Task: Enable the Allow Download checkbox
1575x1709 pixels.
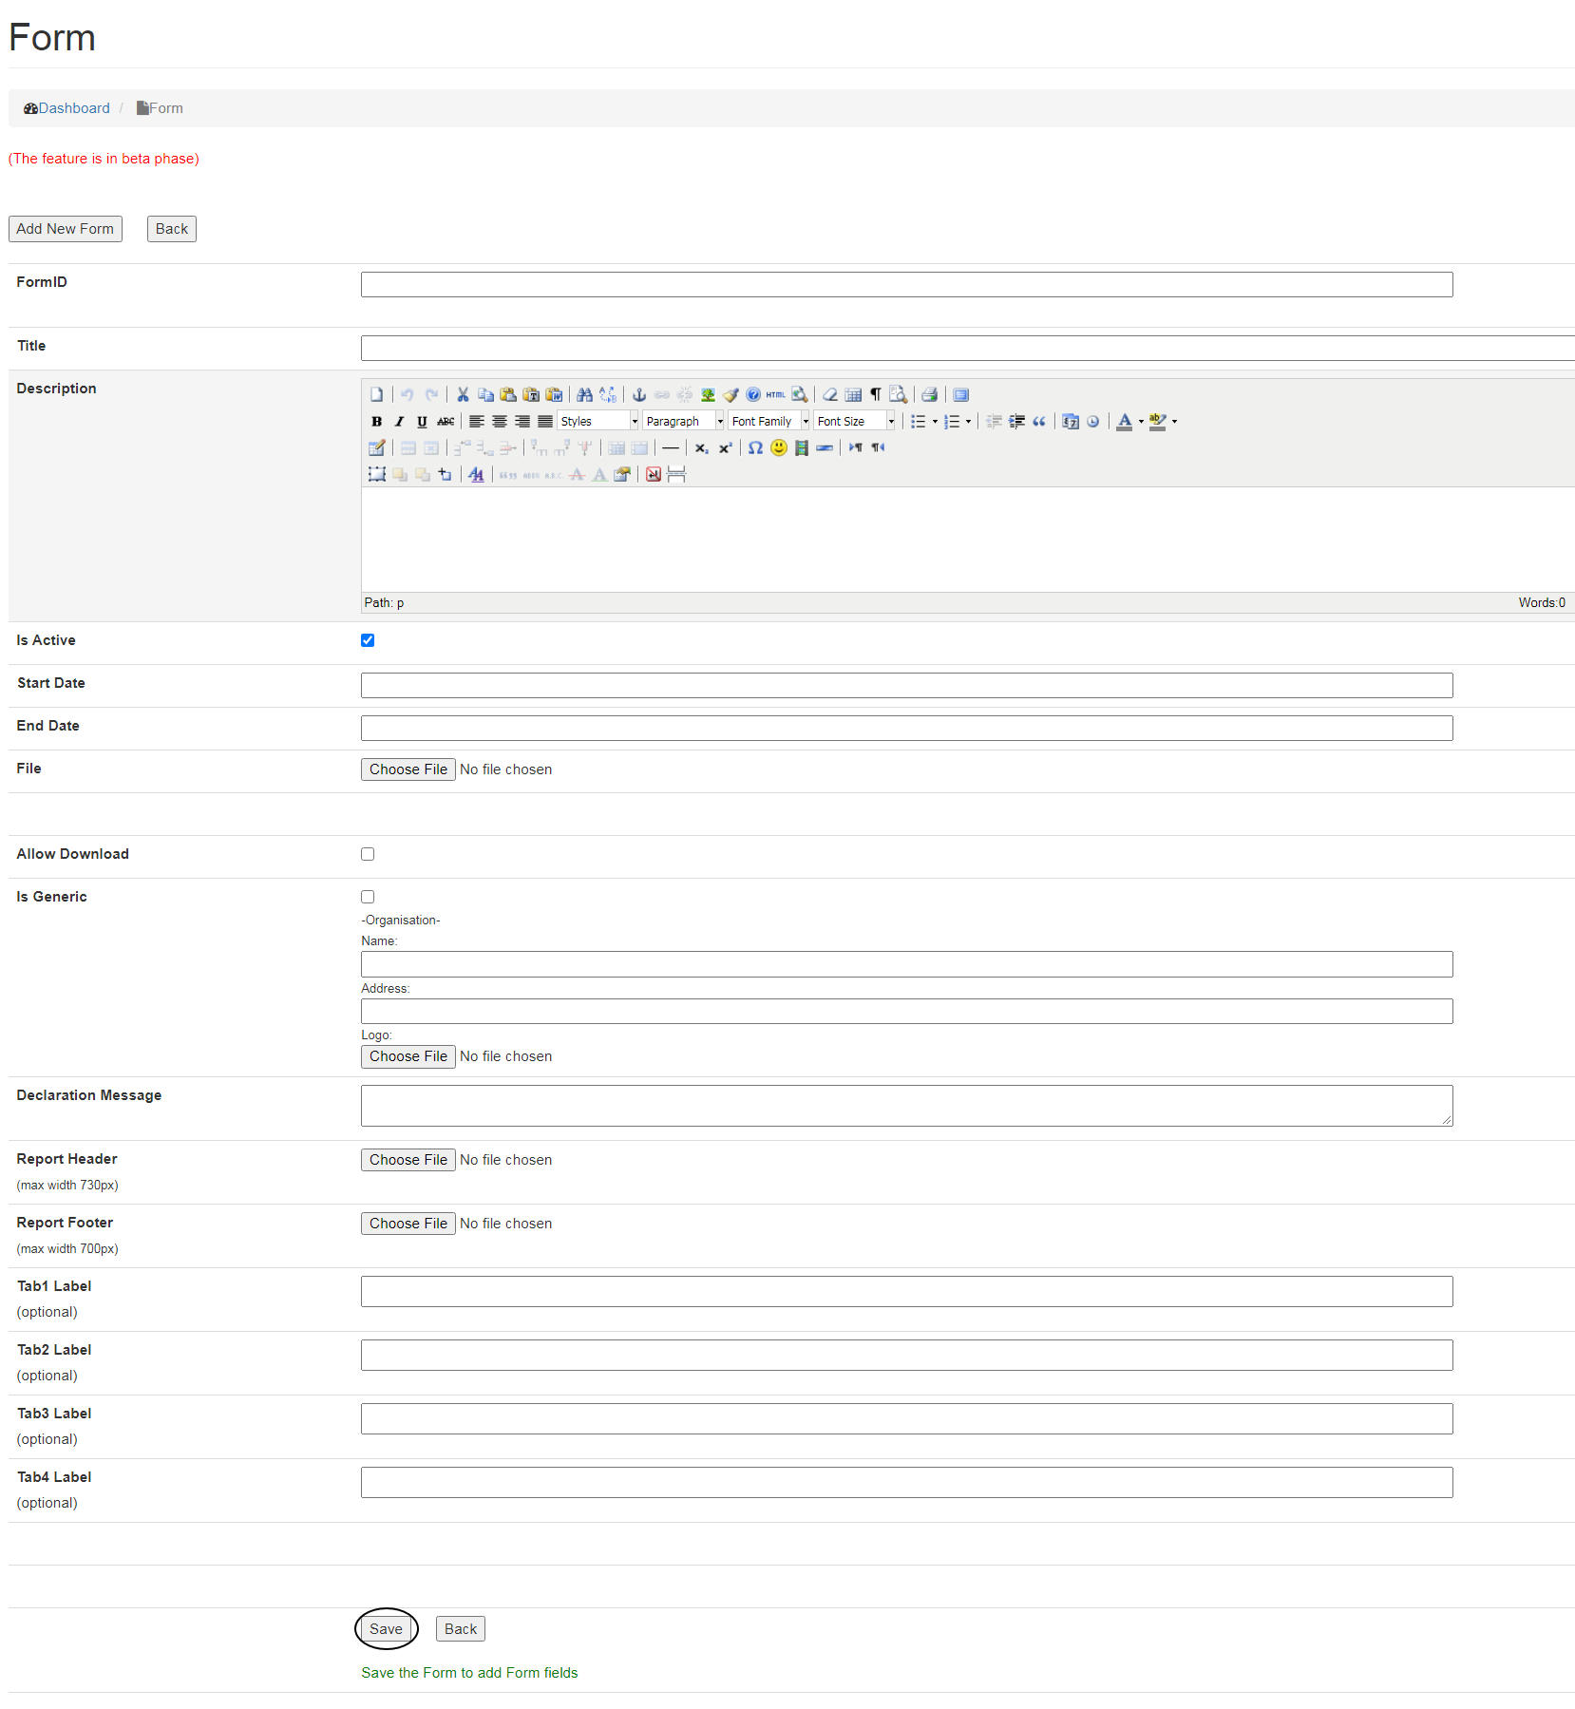Action: pos(368,855)
